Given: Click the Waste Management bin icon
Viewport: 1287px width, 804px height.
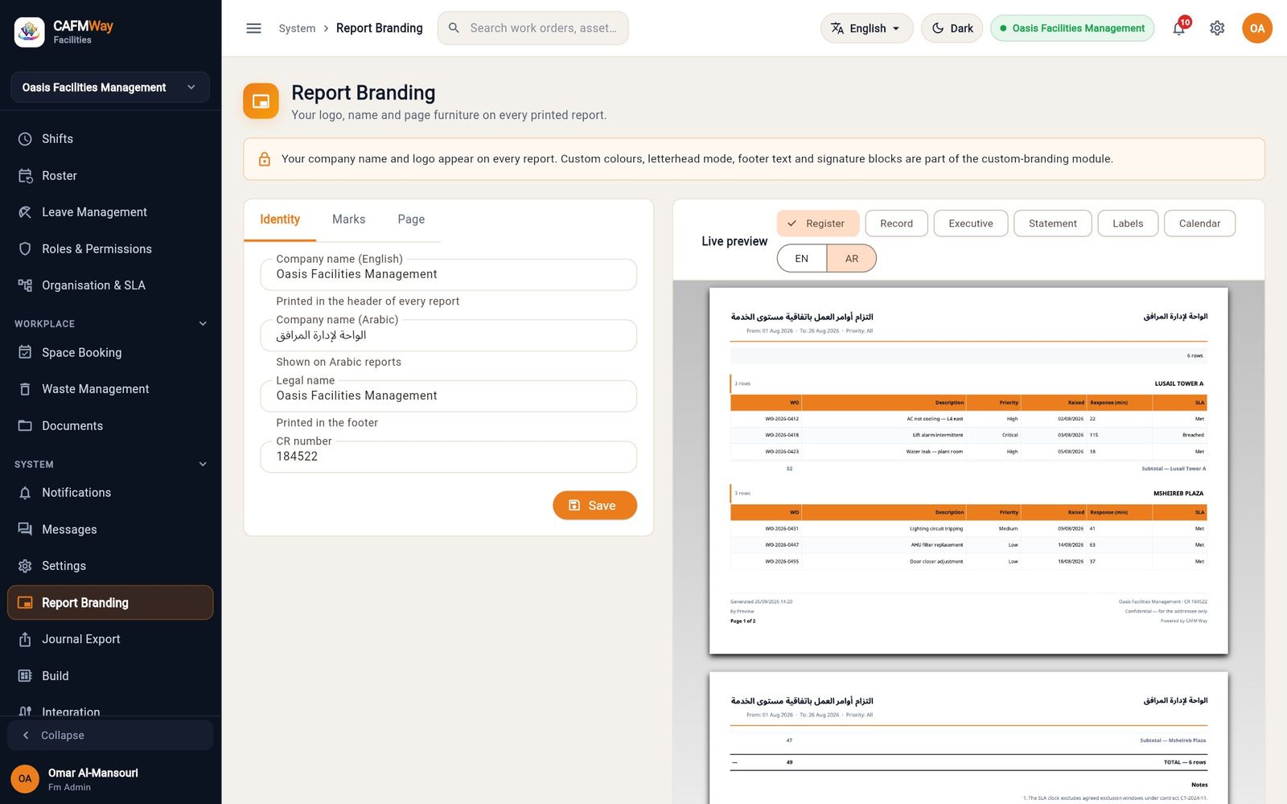Looking at the screenshot, I should [x=25, y=389].
